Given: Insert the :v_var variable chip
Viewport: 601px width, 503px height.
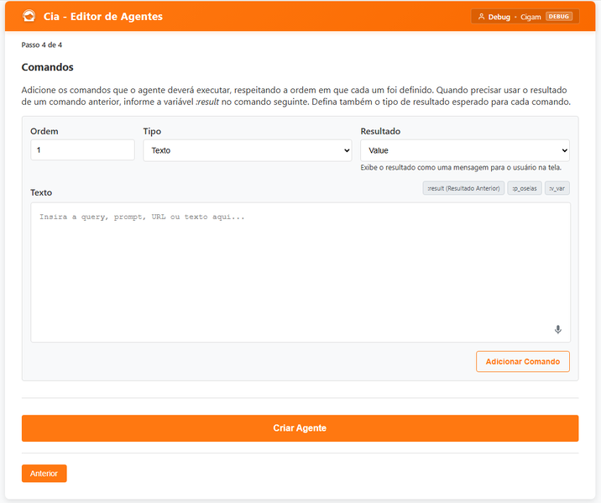Looking at the screenshot, I should 557,188.
